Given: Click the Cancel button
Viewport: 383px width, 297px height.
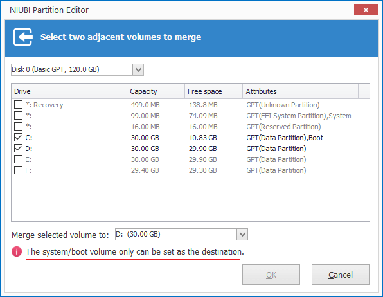Looking at the screenshot, I should pyautogui.click(x=341, y=274).
